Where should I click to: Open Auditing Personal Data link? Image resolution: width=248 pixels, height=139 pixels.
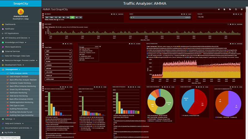coord(19,109)
